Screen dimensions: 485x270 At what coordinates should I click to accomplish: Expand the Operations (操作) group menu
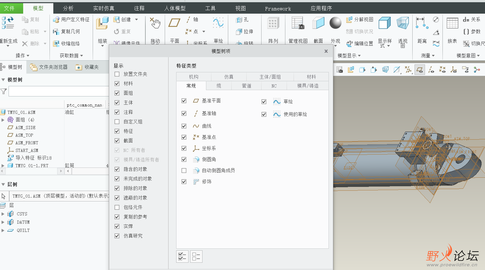(22, 56)
